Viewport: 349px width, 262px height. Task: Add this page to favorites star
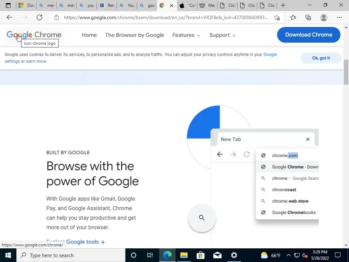tap(277, 18)
